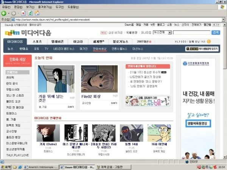227x170 pixels.
Task: Open the 미스 문방구 매니저 예고편 thumbnail
Action: tap(76, 133)
